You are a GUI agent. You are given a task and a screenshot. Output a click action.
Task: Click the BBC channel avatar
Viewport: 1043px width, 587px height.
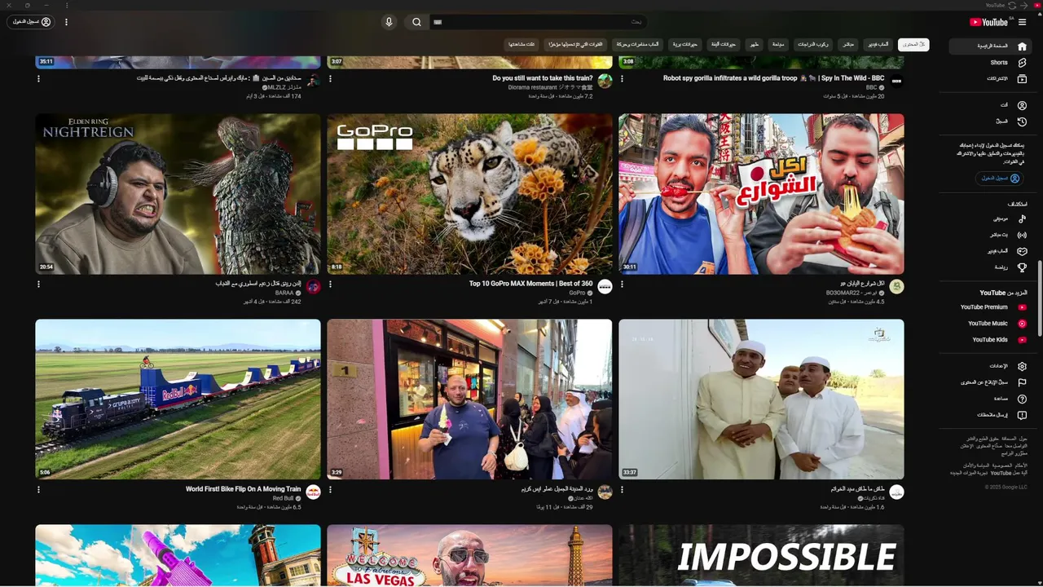(896, 81)
